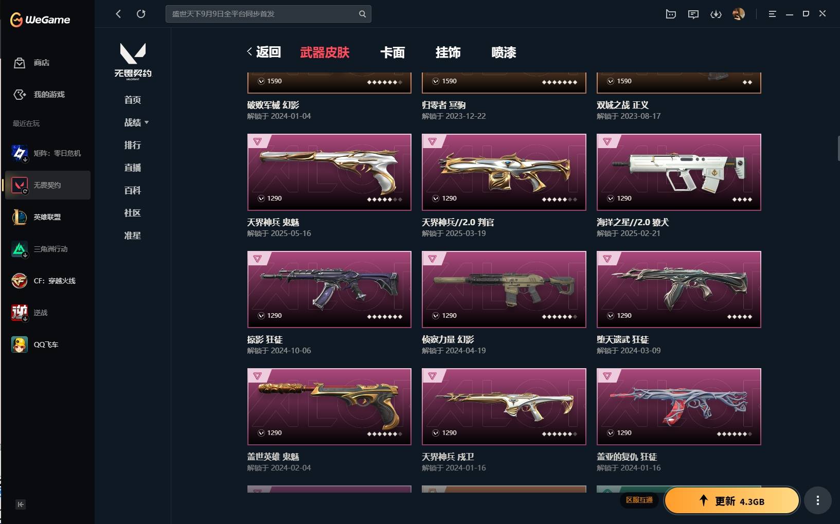Open the messages icon in the top bar

(x=693, y=14)
